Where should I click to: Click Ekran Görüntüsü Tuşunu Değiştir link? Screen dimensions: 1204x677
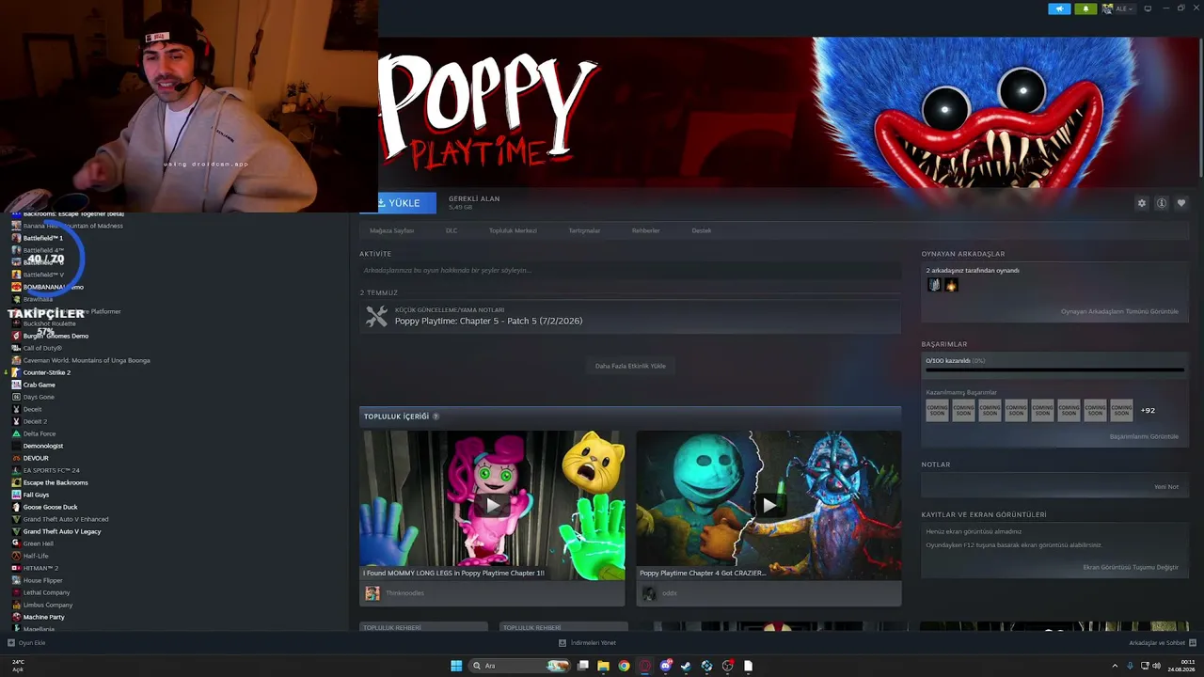(1131, 567)
